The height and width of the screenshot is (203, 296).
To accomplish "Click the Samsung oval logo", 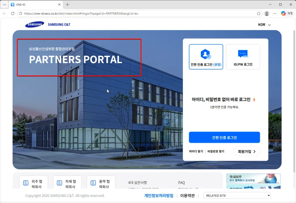I will pos(35,25).
